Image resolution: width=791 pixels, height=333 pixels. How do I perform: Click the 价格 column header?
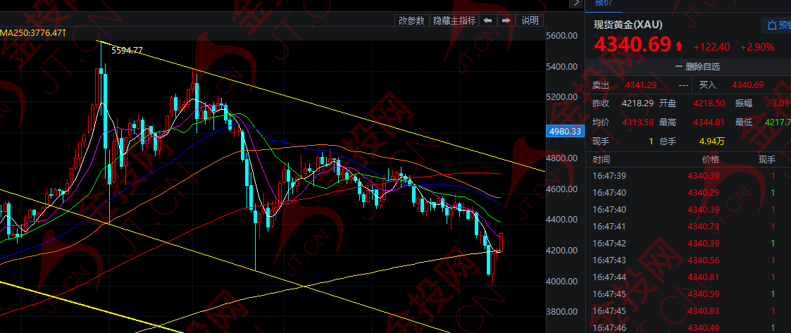pos(711,160)
